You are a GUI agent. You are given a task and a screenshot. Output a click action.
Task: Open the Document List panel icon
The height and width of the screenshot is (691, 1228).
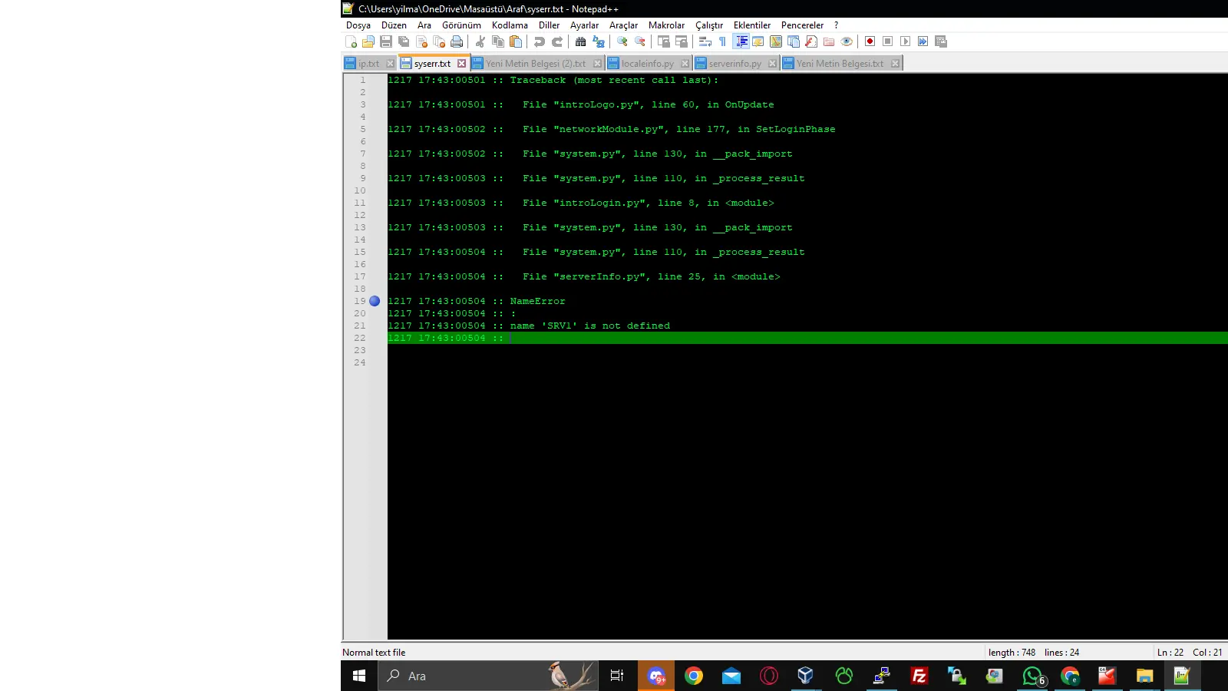coord(794,41)
